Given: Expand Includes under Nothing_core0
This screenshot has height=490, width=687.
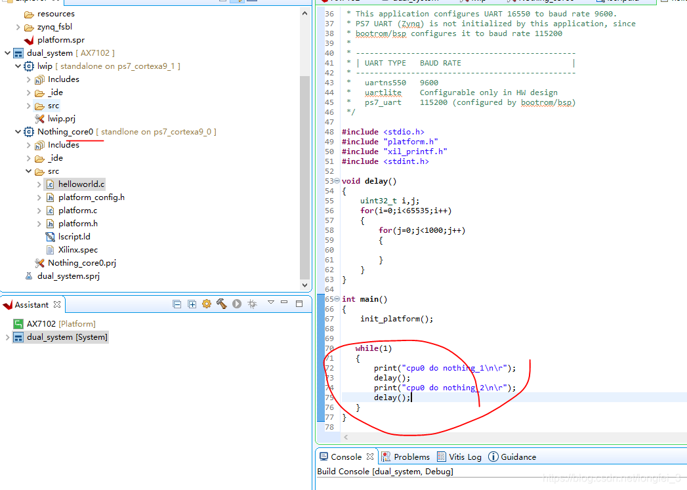Looking at the screenshot, I should (x=28, y=146).
